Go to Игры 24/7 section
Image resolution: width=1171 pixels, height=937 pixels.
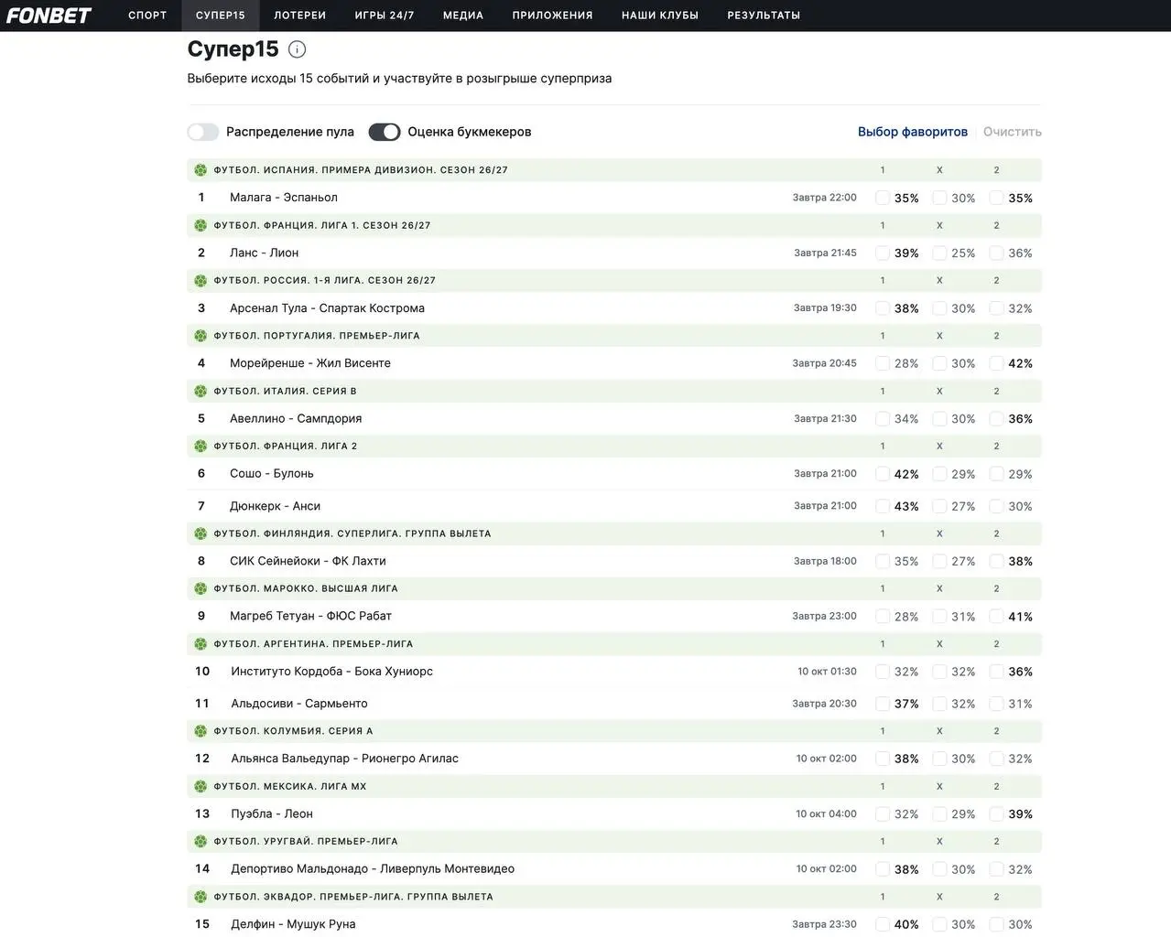point(385,16)
